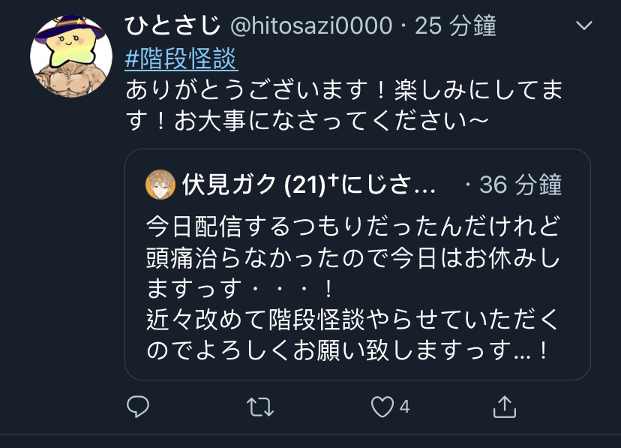The image size is (621, 448).
Task: View ひとさじ's star-character profile avatar
Action: pyautogui.click(x=71, y=56)
